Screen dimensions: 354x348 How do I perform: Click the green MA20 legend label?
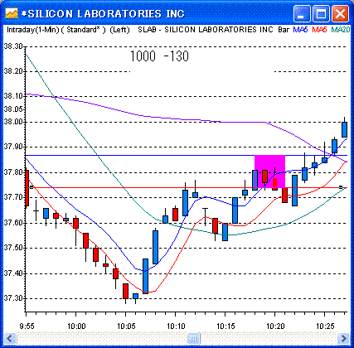pyautogui.click(x=341, y=30)
